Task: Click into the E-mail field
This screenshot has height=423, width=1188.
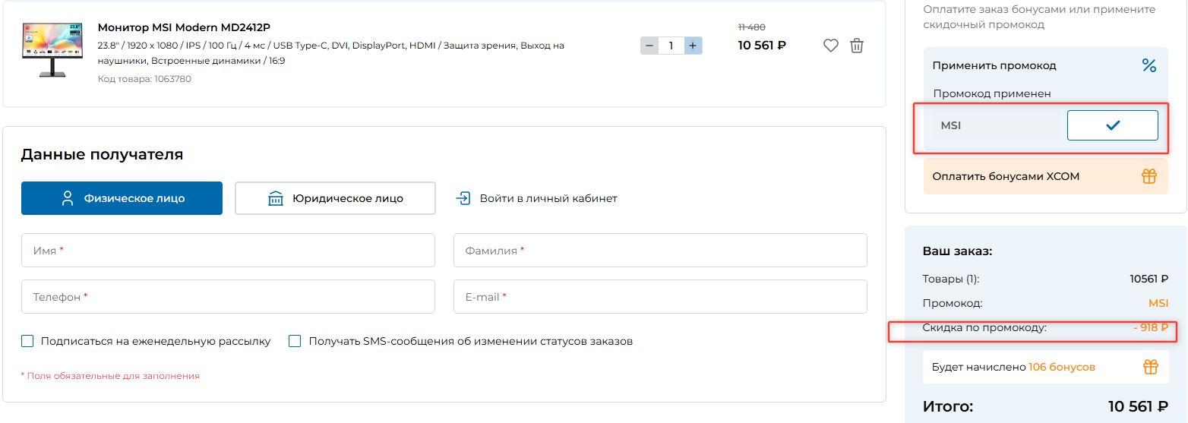Action: click(659, 297)
